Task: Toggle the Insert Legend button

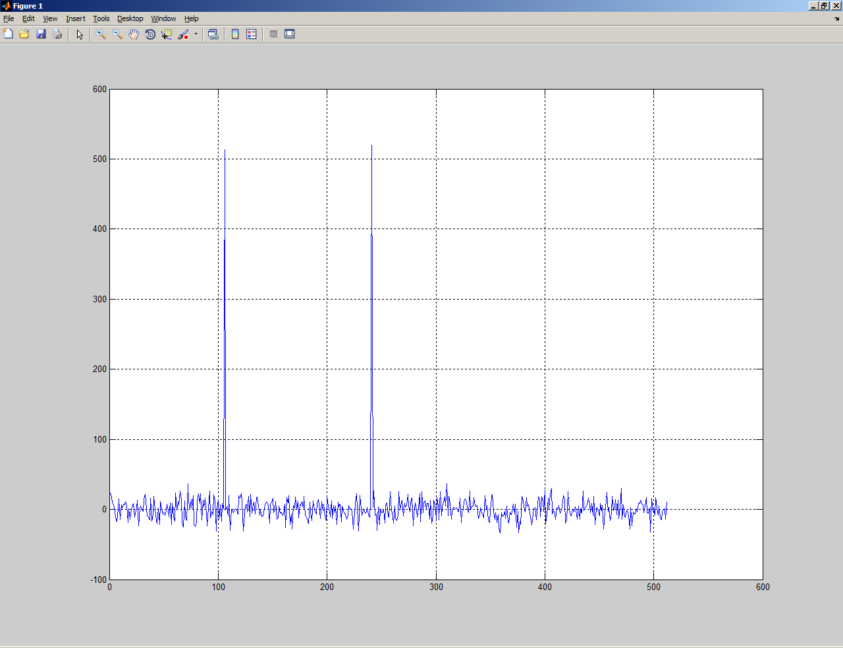Action: point(252,34)
